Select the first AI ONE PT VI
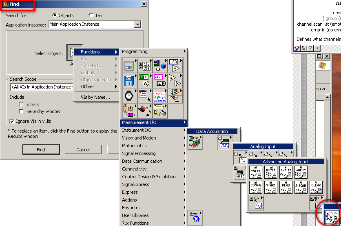Image resolution: width=341 pixels, height=226 pixels. coord(286,172)
